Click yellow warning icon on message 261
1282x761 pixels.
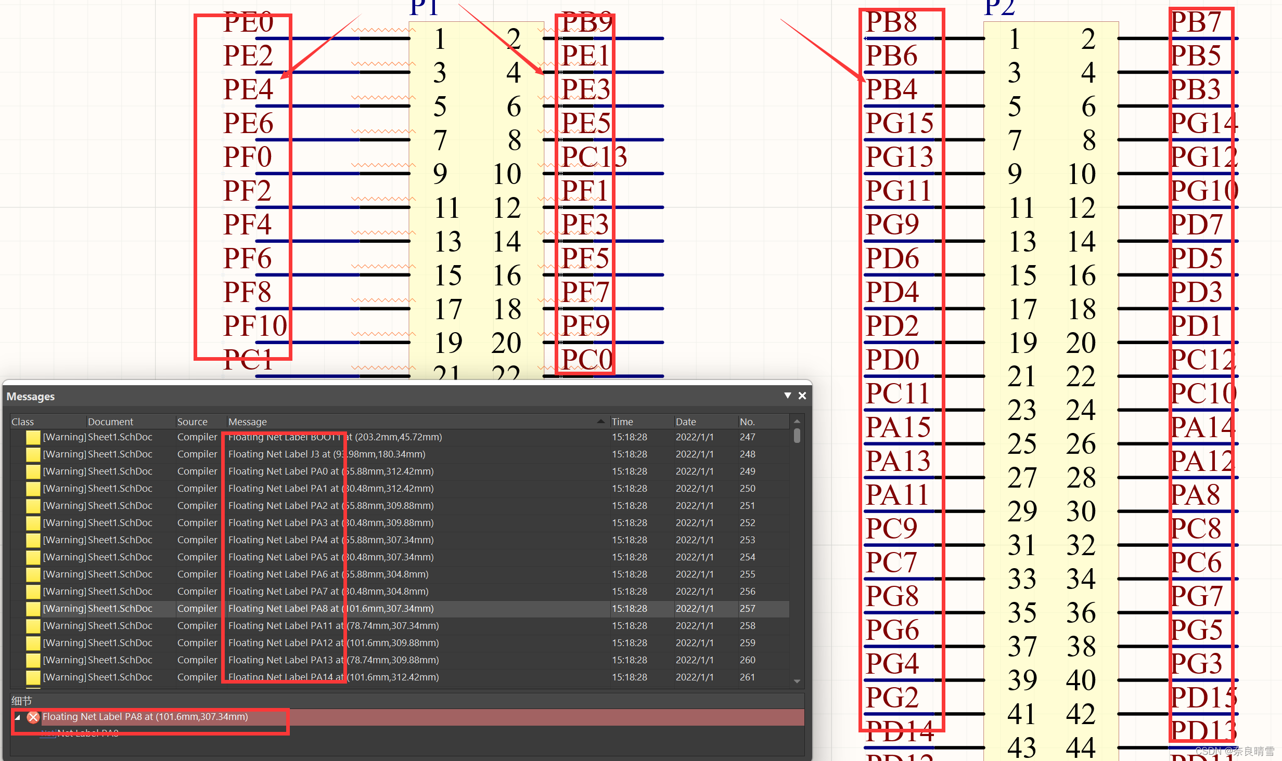pos(33,677)
